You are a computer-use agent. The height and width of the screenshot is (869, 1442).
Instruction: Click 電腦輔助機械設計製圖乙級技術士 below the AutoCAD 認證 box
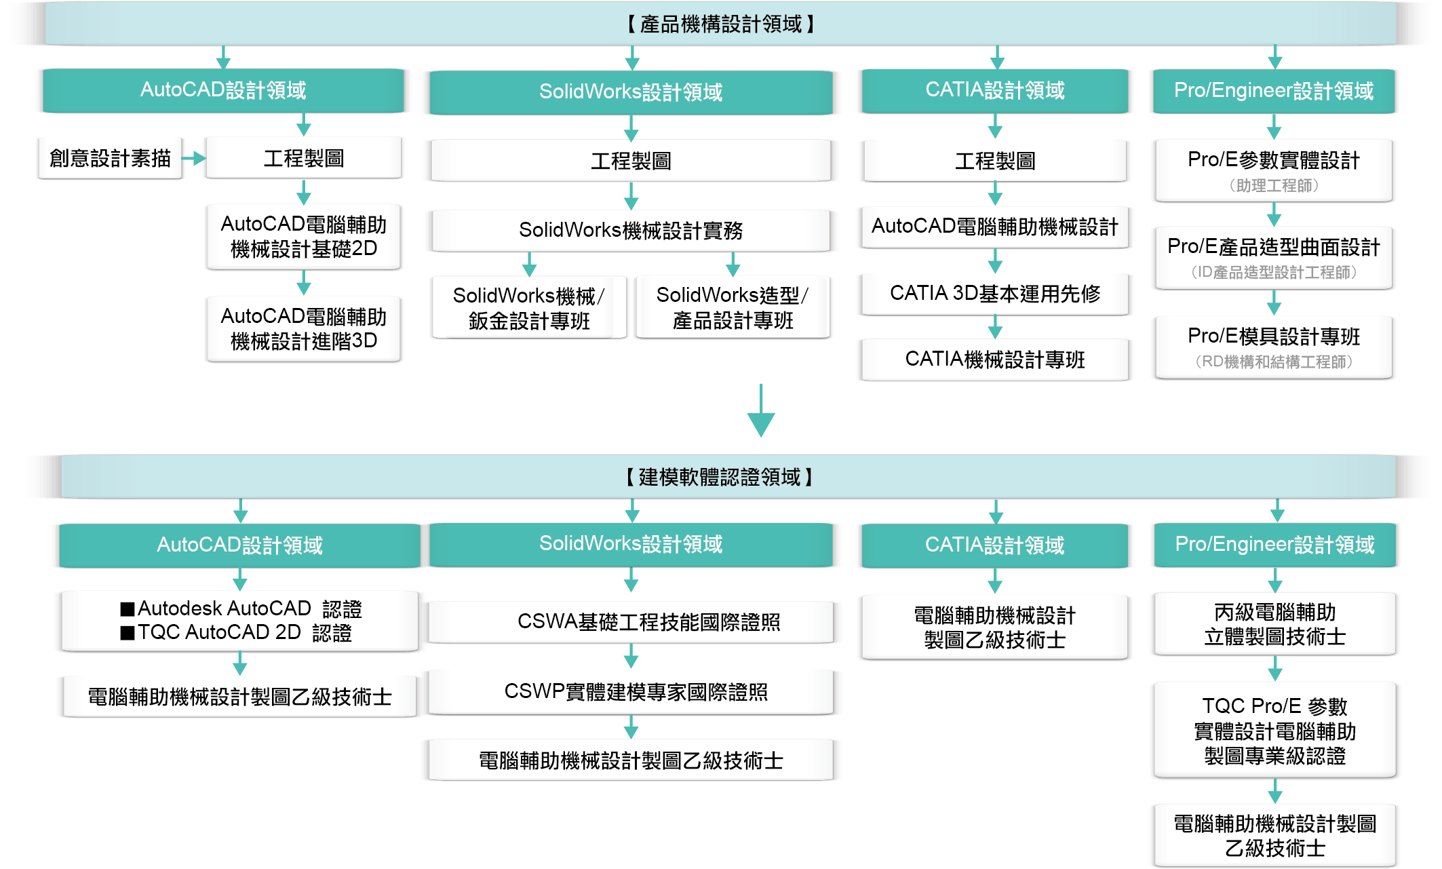pos(239,697)
